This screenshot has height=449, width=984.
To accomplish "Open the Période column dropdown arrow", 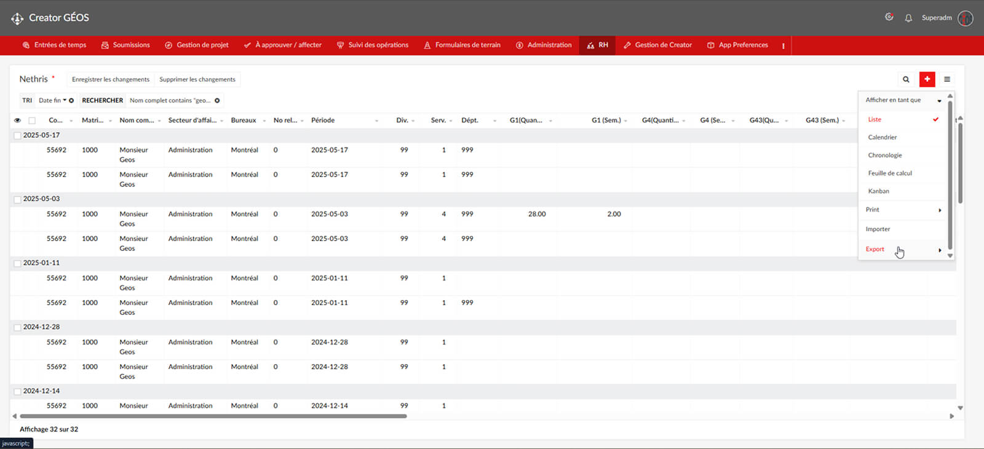I will click(376, 121).
